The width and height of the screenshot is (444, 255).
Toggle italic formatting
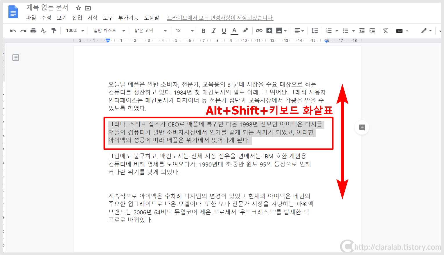coord(214,31)
